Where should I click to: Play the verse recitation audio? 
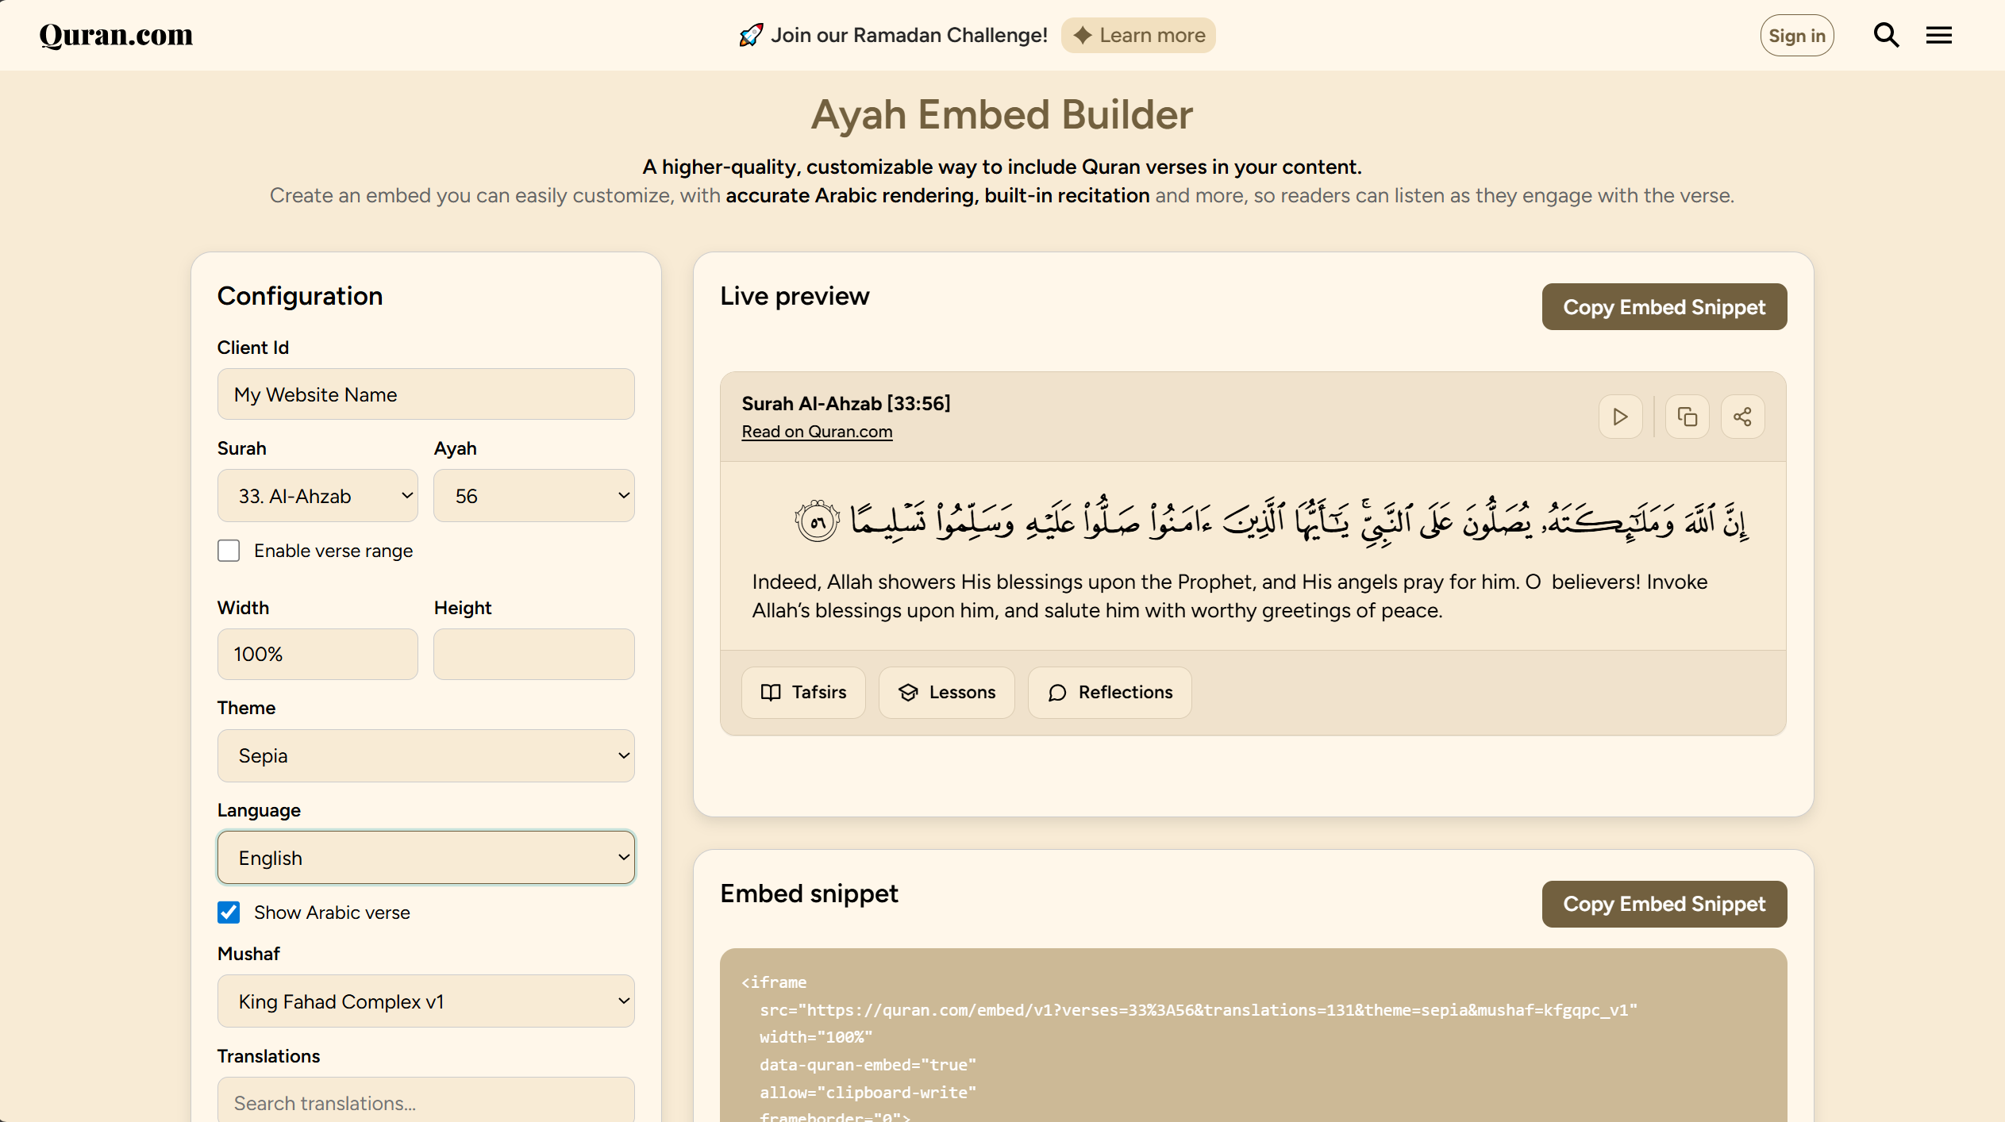tap(1620, 417)
